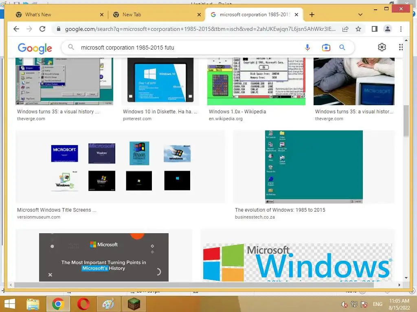The height and width of the screenshot is (312, 417).
Task: Click the Google logo
Action: point(35,48)
